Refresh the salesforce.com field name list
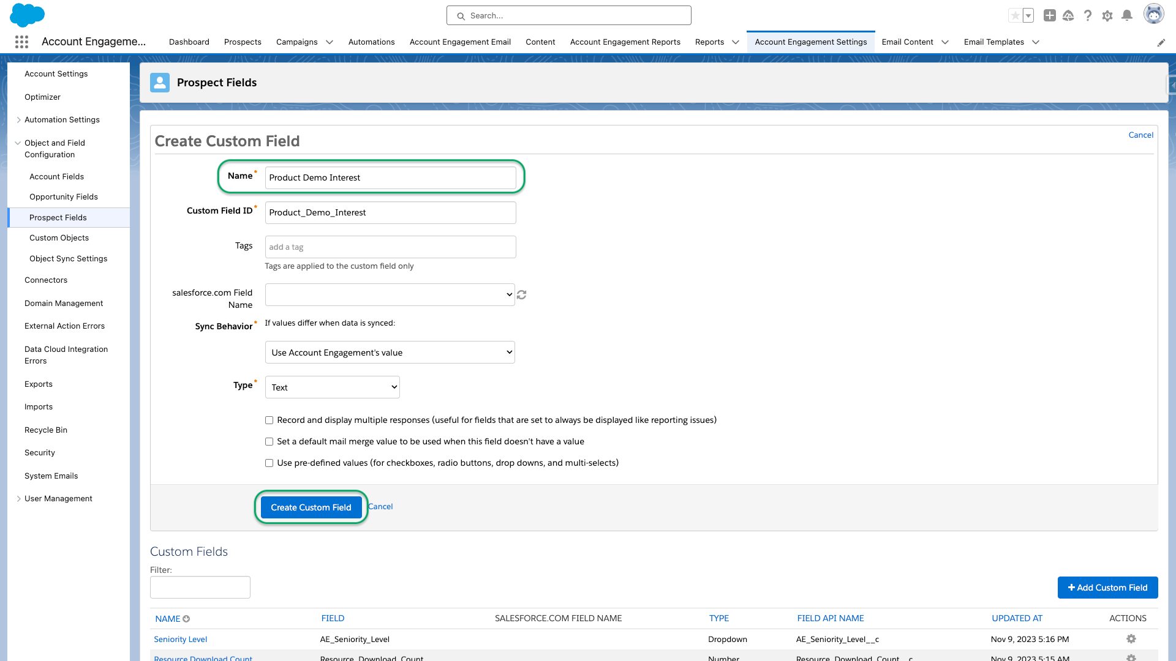The height and width of the screenshot is (661, 1176). (522, 295)
